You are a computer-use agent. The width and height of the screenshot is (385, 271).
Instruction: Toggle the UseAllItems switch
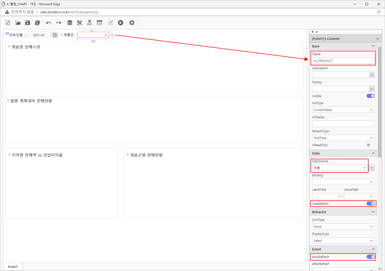click(x=370, y=204)
